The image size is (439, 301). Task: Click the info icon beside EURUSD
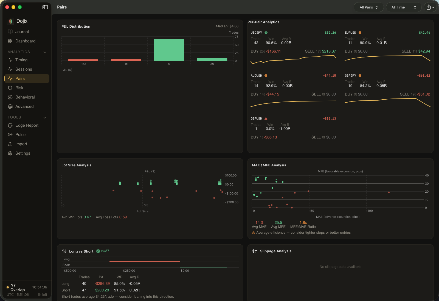(360, 32)
